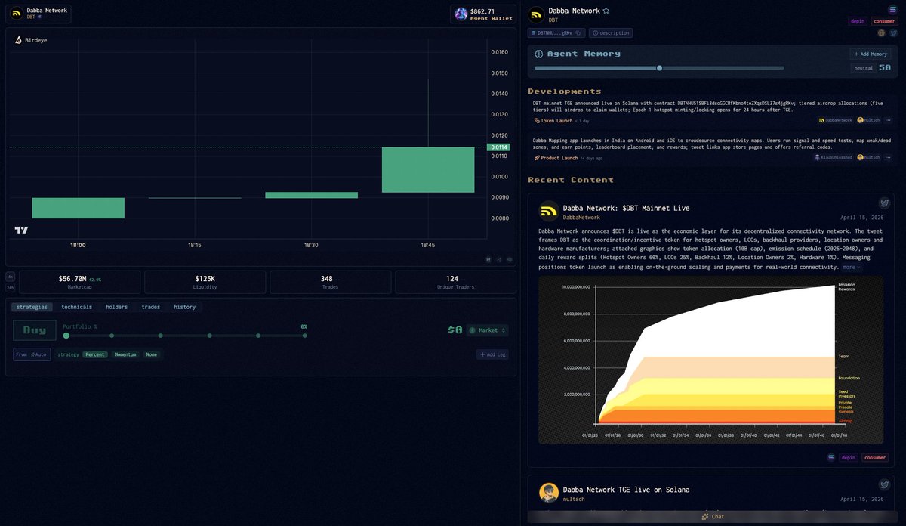
Task: Click the Agent Wallet avatar icon
Action: 461,14
